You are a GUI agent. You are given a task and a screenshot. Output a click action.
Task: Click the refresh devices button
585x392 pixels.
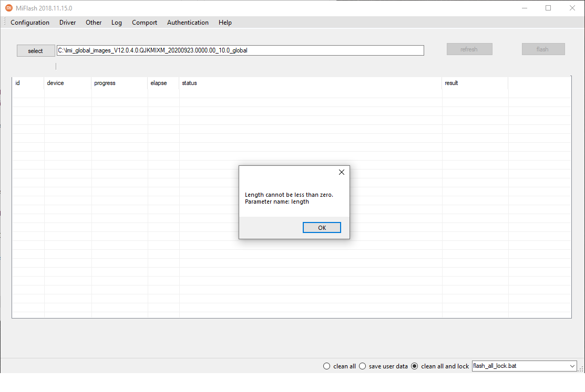pyautogui.click(x=469, y=49)
